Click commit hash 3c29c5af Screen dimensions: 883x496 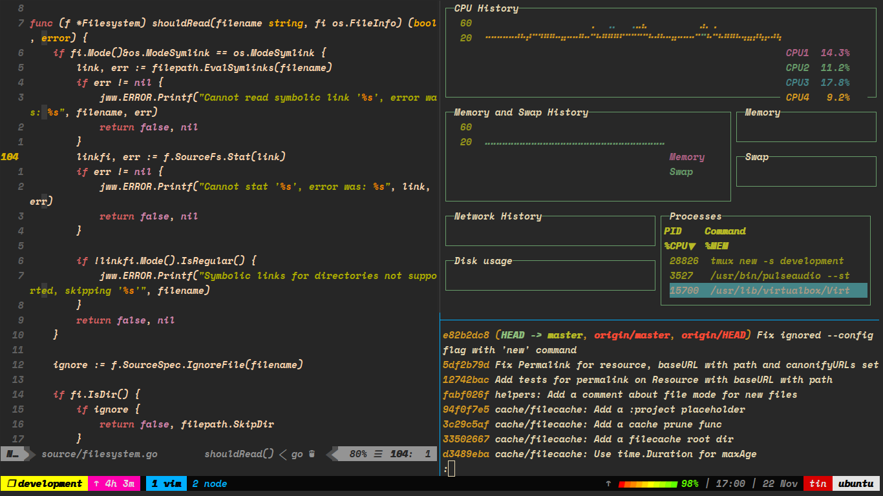coord(466,424)
